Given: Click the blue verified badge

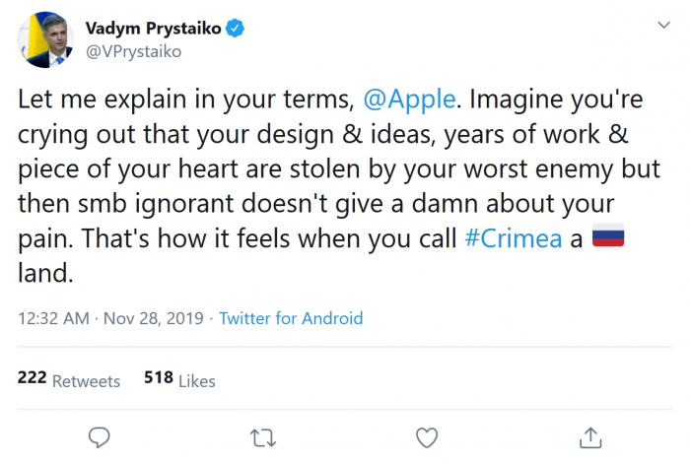Looking at the screenshot, I should pos(236,28).
